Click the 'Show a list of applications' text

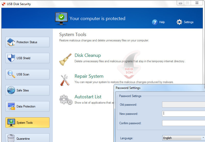94,103
